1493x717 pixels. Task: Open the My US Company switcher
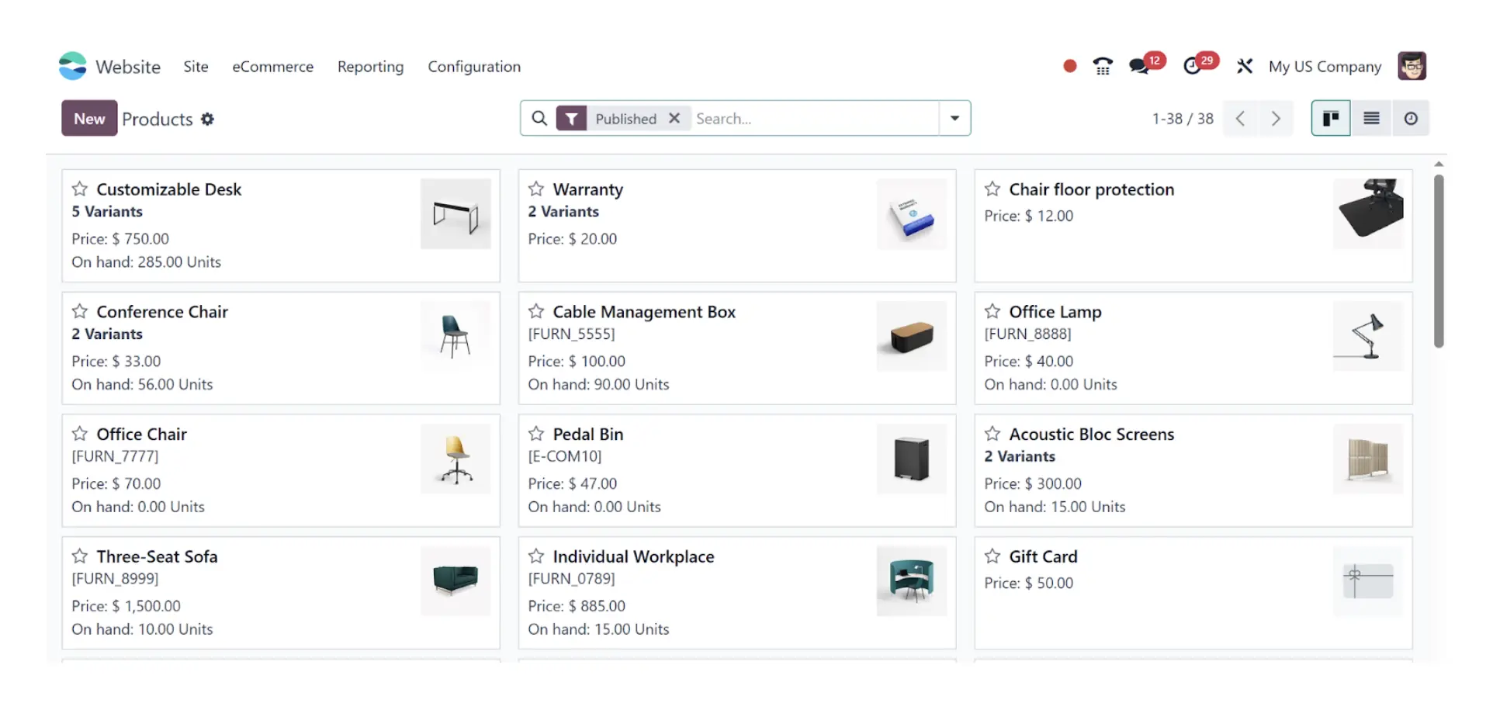tap(1325, 67)
